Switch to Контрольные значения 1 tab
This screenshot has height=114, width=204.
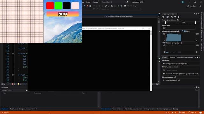click(x=28, y=109)
